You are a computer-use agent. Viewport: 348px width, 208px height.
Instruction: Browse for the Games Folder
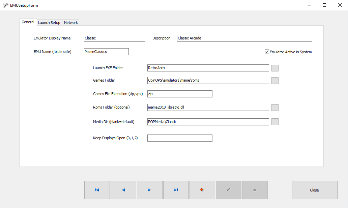click(275, 80)
